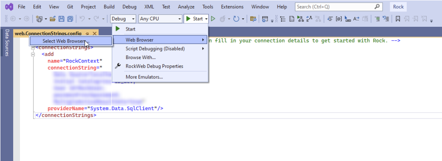Viewport: 442px width, 161px height.
Task: Open the Build menu
Action: point(109,6)
